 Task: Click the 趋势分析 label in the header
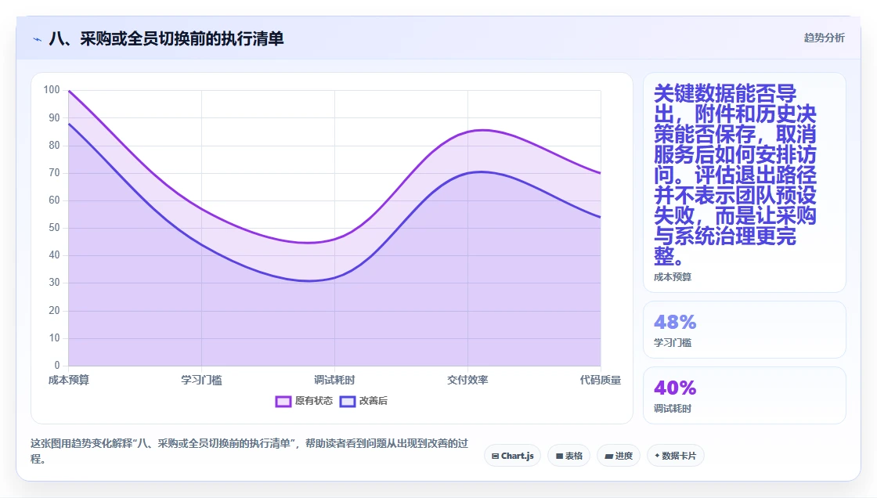[824, 38]
